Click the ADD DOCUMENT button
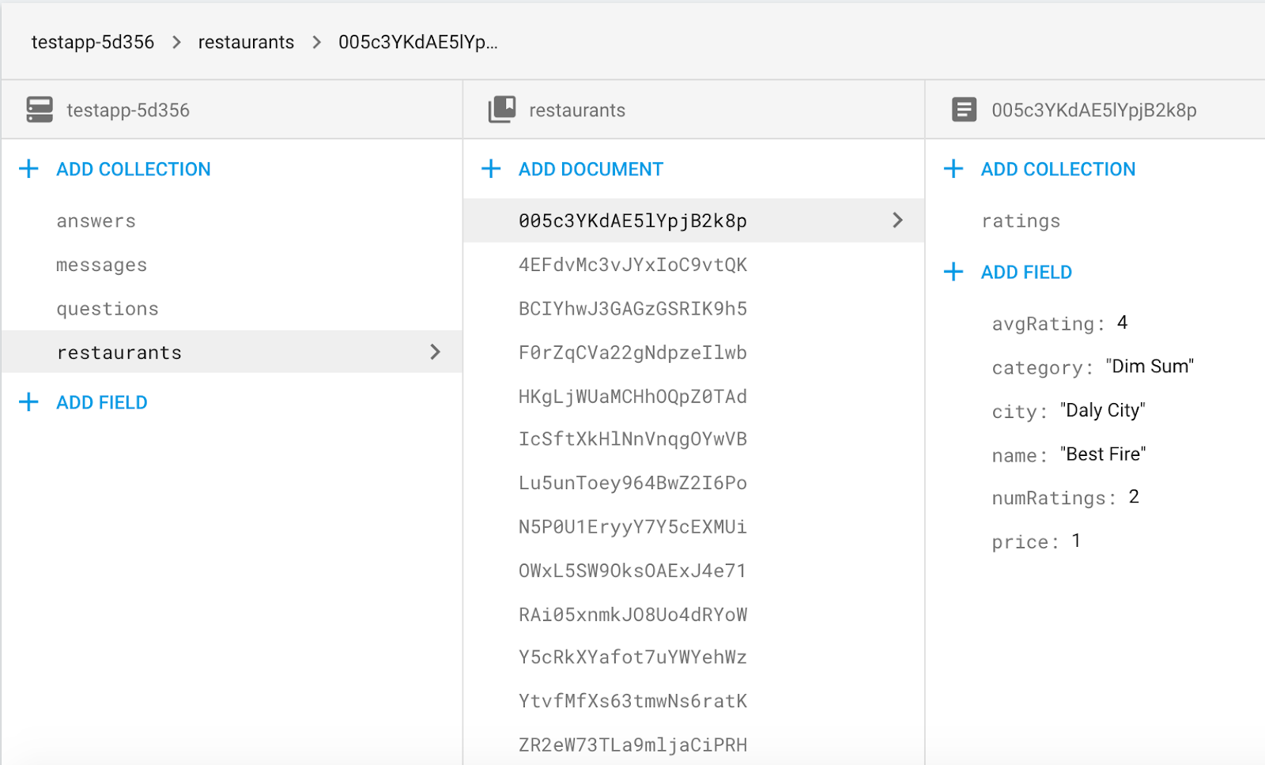This screenshot has height=765, width=1265. pyautogui.click(x=591, y=168)
